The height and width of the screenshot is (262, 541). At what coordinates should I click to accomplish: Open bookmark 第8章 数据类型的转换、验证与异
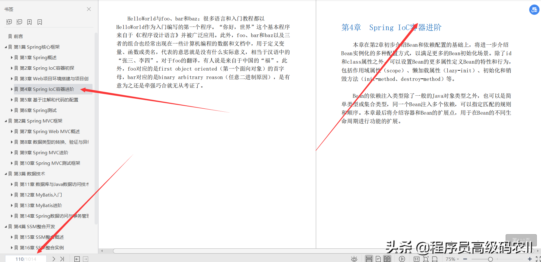(x=54, y=142)
